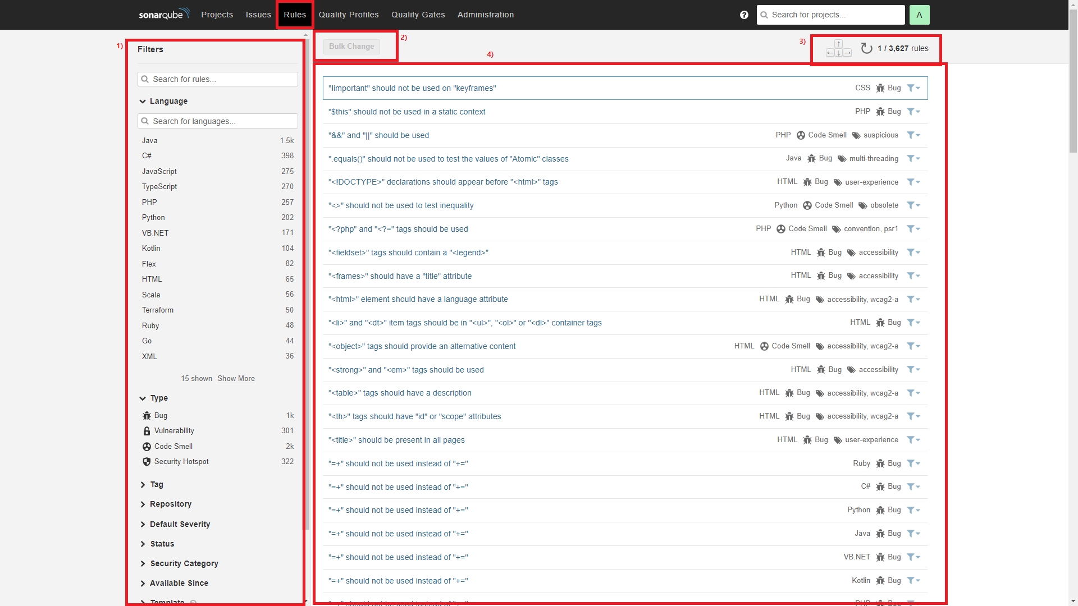The image size is (1078, 606).
Task: Open the help question mark icon
Action: coord(744,15)
